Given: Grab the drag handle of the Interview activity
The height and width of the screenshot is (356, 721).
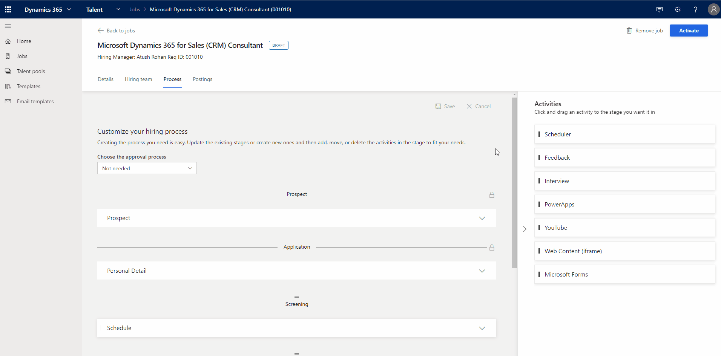Looking at the screenshot, I should point(539,181).
